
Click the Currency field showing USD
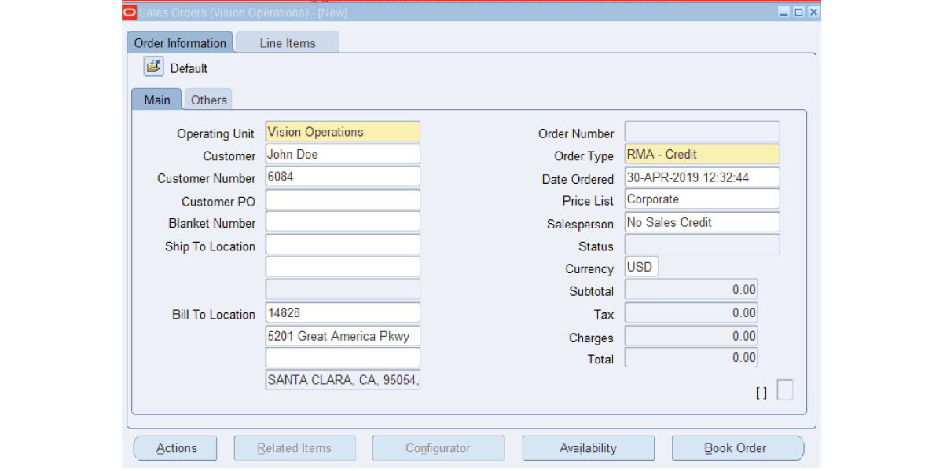click(x=642, y=267)
